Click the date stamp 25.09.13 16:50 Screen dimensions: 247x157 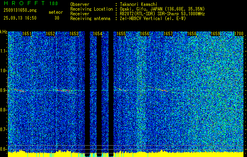(x=20, y=18)
